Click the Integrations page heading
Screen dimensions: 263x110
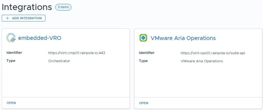pos(27,7)
